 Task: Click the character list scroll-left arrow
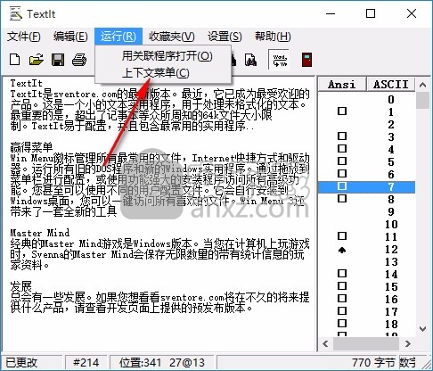tap(325, 344)
